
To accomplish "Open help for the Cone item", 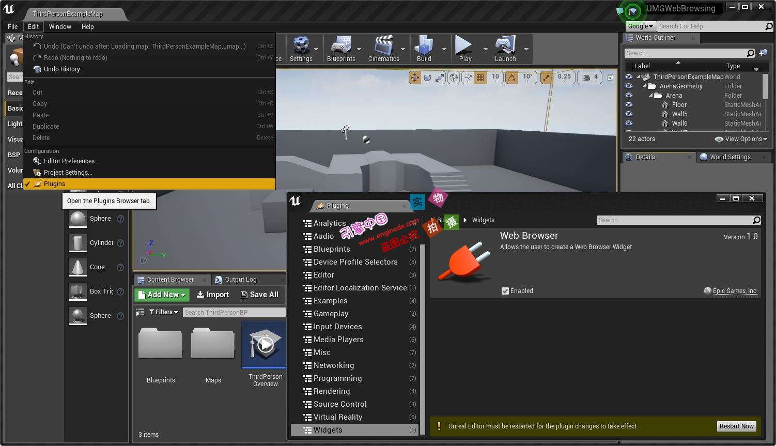I will tap(120, 267).
